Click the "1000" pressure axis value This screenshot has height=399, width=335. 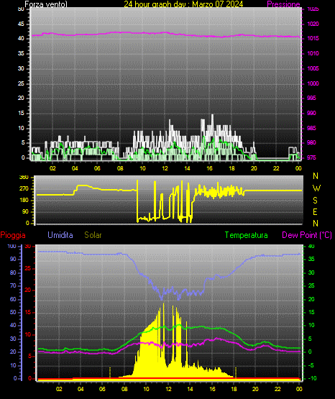(313, 83)
